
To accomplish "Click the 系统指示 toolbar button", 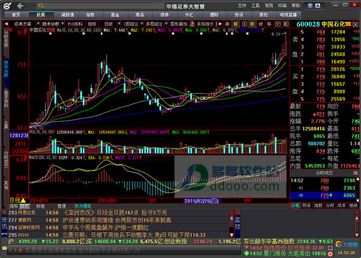I will [205, 24].
